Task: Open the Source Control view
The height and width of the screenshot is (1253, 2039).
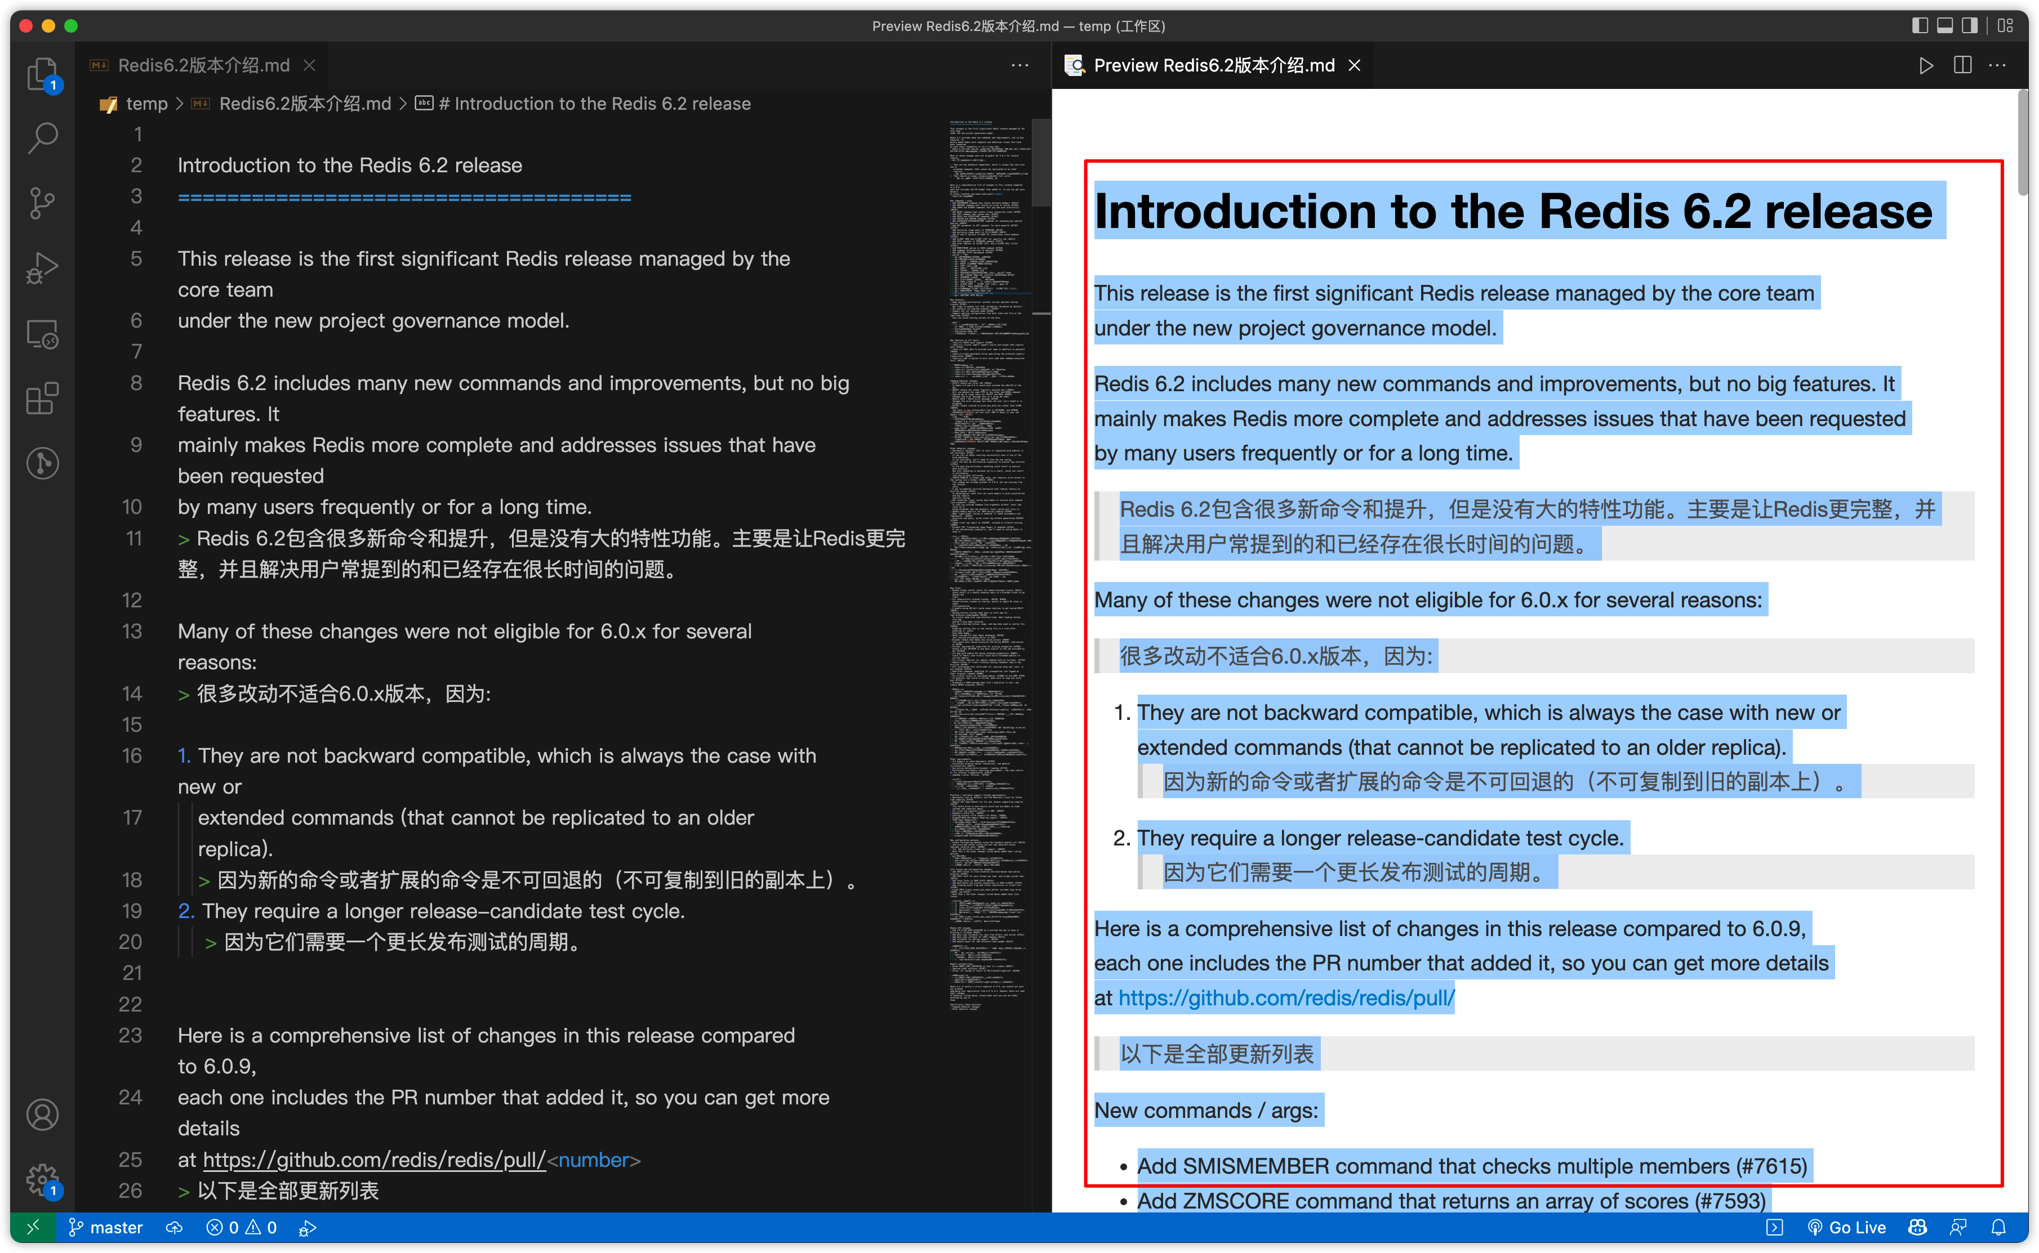Action: pos(42,203)
